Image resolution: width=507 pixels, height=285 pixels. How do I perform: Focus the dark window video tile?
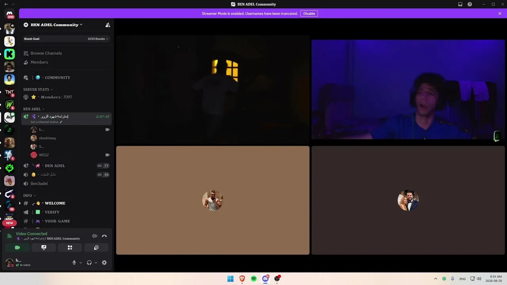point(213,89)
